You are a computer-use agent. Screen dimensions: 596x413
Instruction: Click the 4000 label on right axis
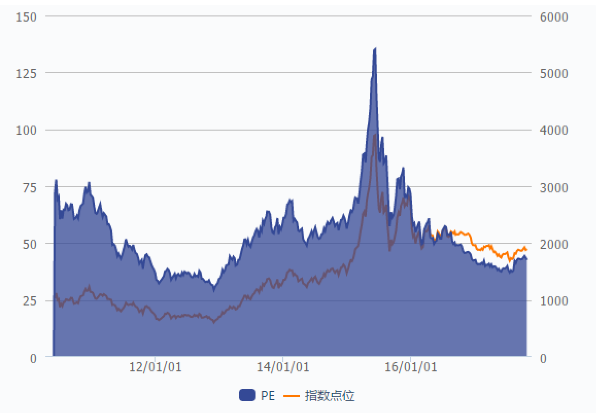pyautogui.click(x=554, y=131)
